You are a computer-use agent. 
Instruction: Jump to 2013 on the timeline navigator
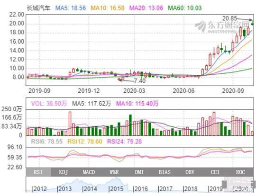(64, 189)
